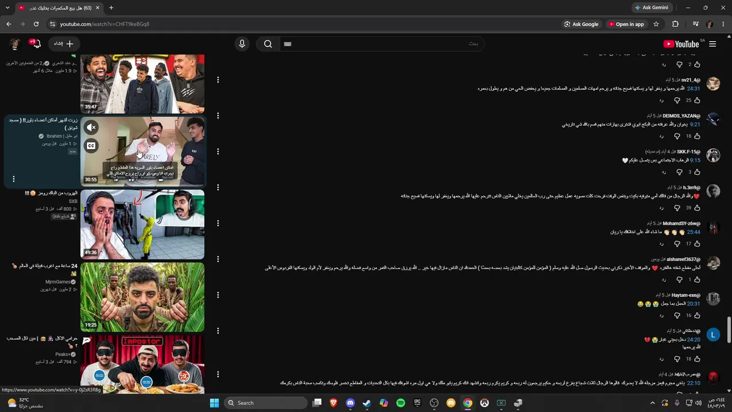
Task: Click the Ask Google button
Action: (581, 24)
